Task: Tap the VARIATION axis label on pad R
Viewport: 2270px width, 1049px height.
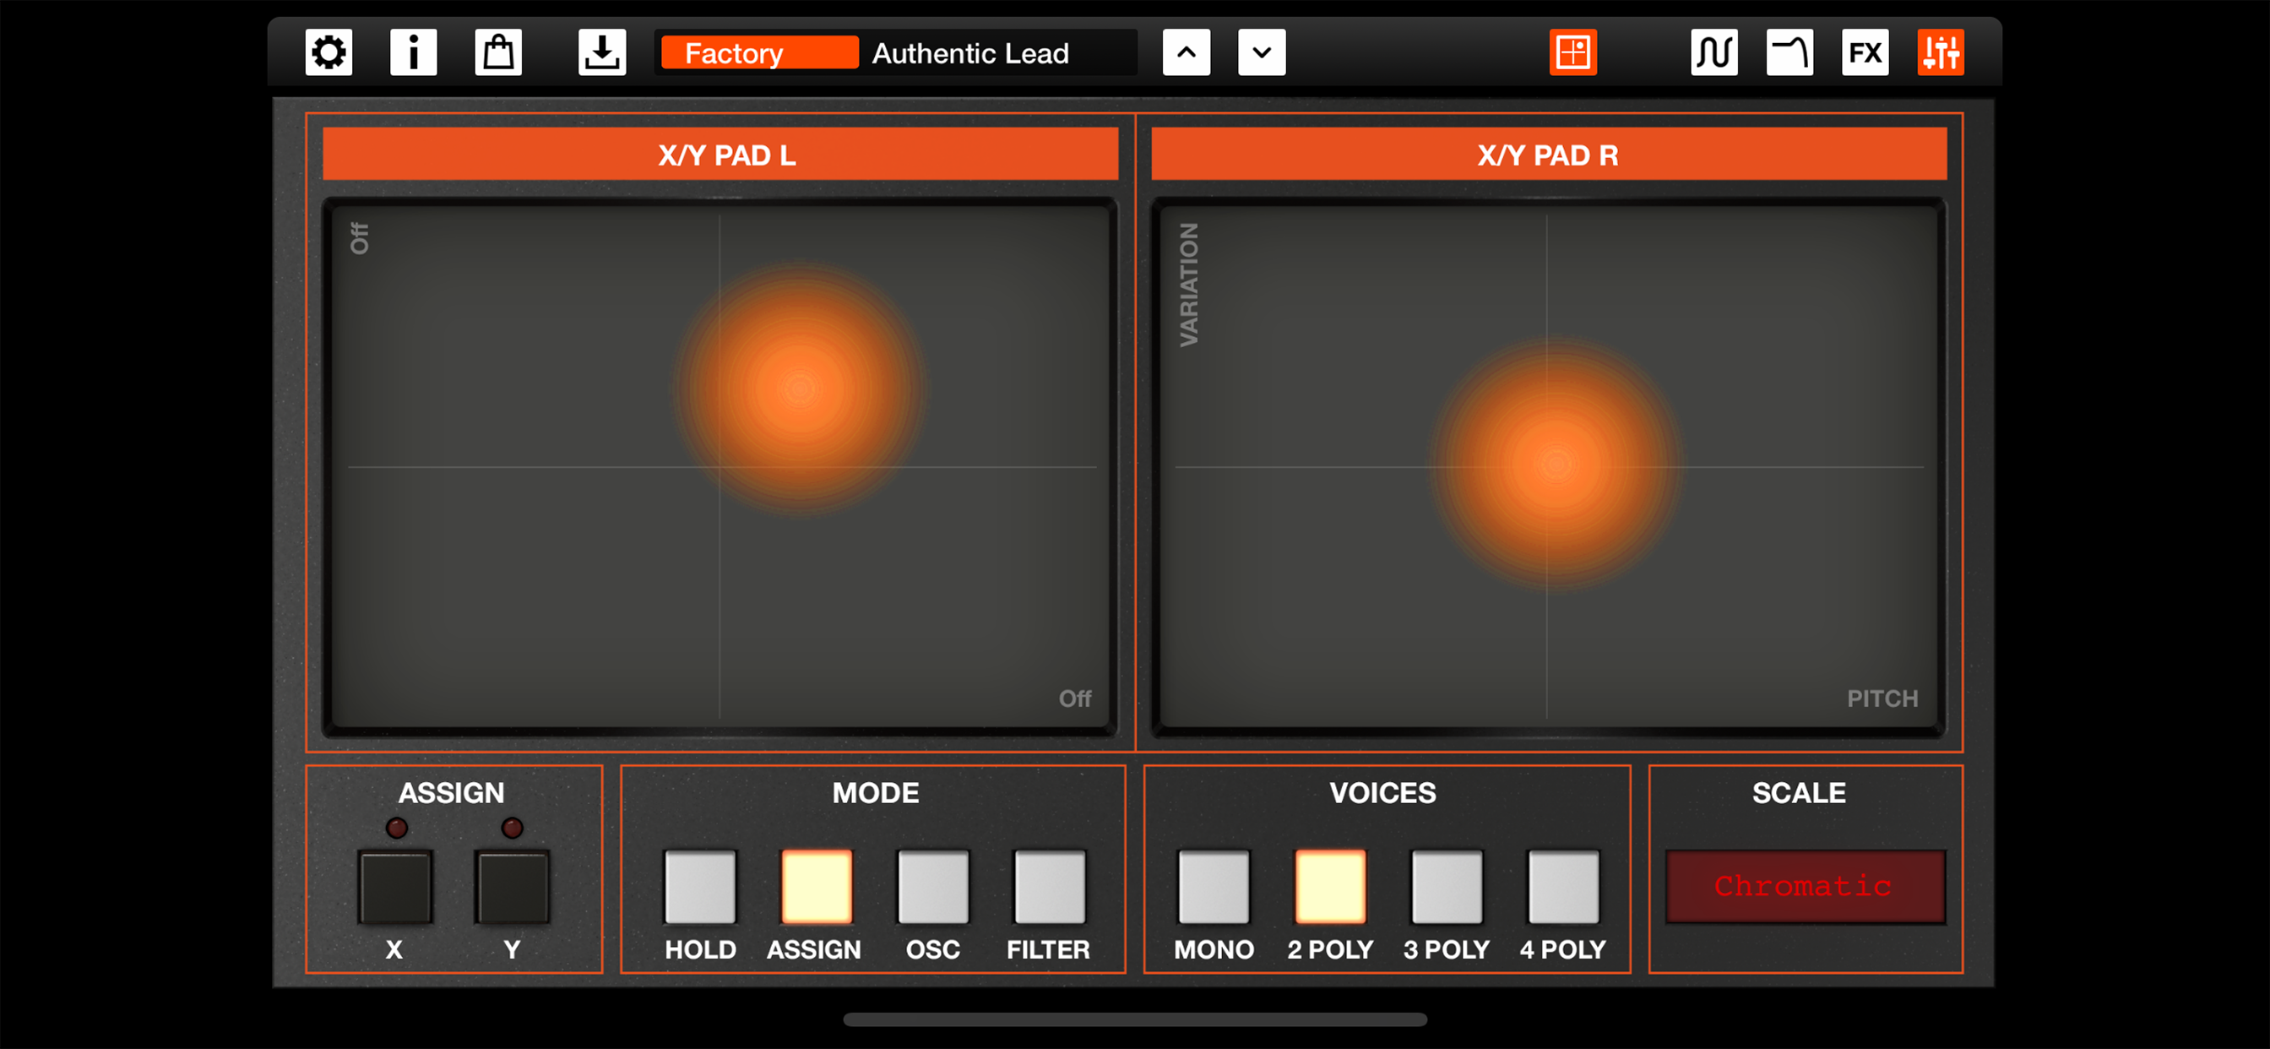Action: pyautogui.click(x=1189, y=284)
